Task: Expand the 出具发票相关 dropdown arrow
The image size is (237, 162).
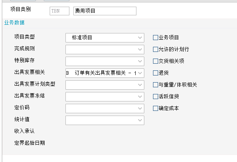Action: point(140,73)
